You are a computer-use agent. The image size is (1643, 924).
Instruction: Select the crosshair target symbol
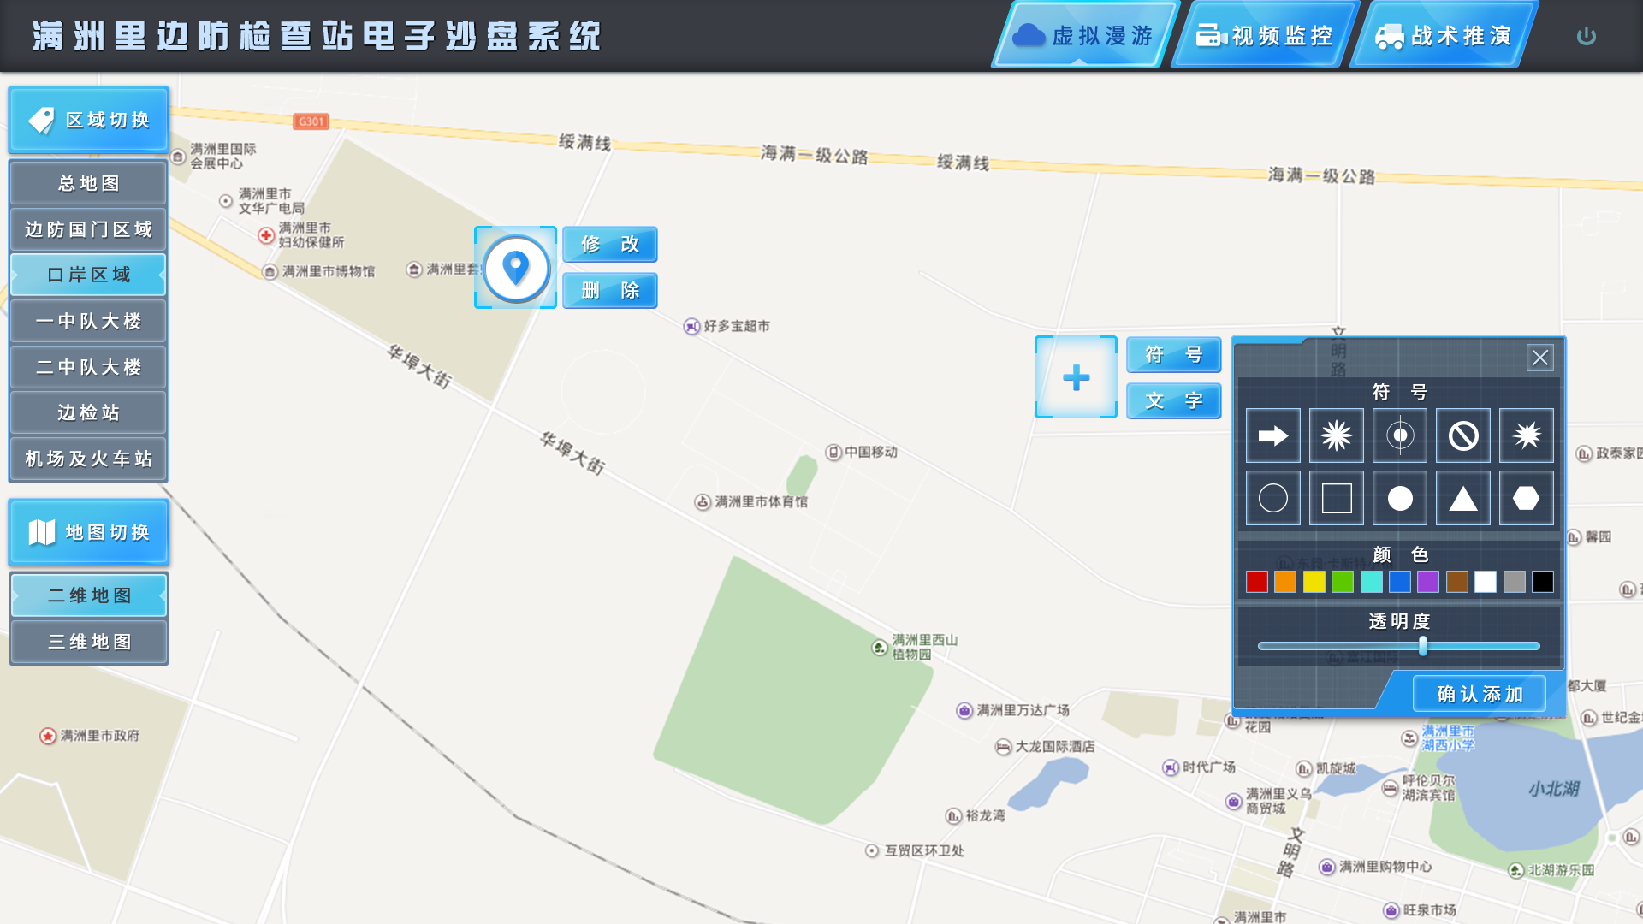click(x=1400, y=435)
